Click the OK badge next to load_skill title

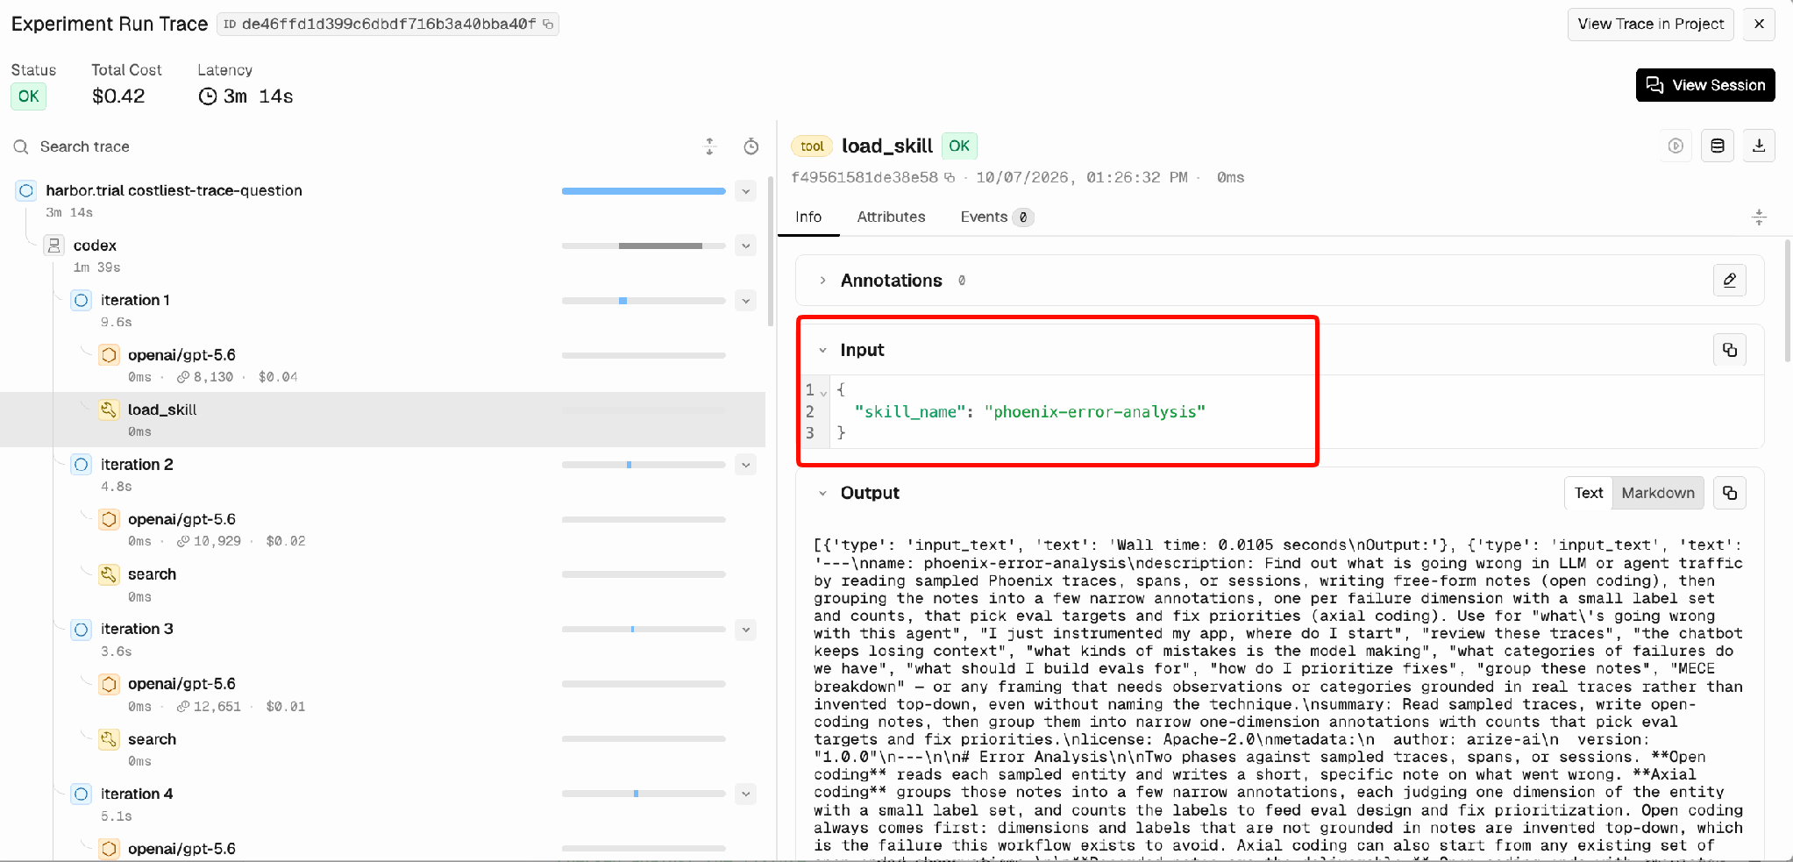click(959, 146)
